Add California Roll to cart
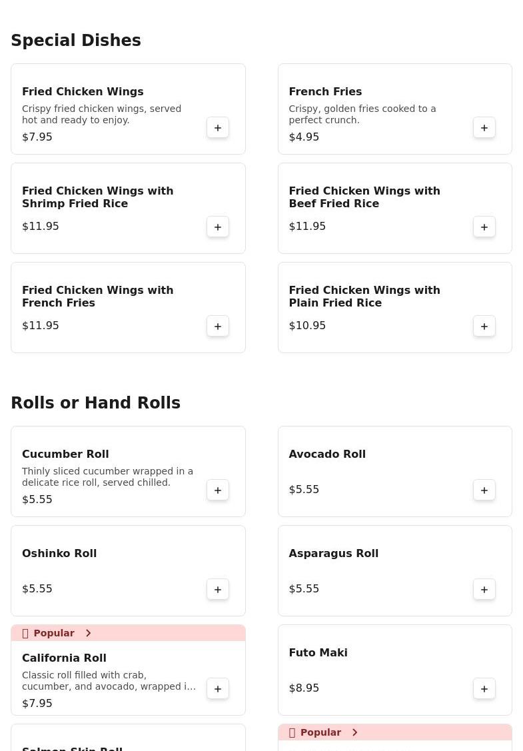The image size is (523, 751). tap(218, 689)
